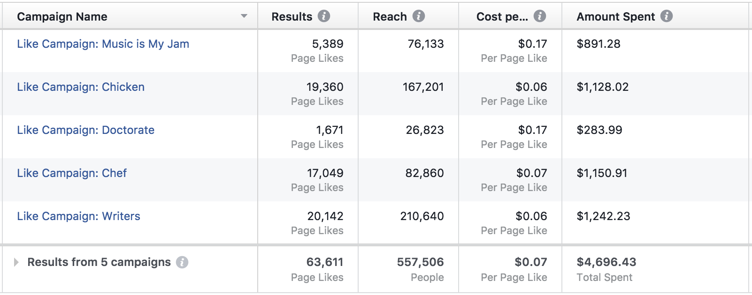
Task: Open Like Campaign: Music is My Jam
Action: tap(103, 44)
